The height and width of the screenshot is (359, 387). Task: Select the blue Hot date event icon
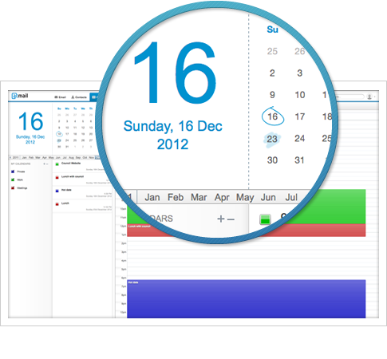[57, 191]
